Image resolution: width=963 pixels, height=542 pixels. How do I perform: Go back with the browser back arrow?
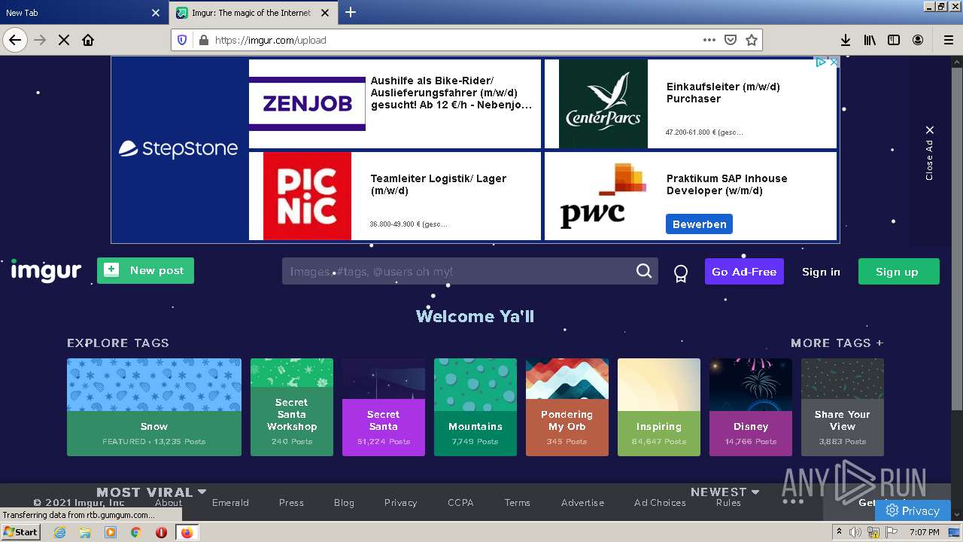tap(15, 40)
